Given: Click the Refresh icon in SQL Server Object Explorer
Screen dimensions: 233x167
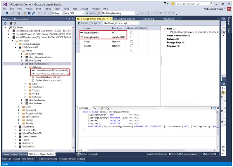Looking at the screenshot, I should pyautogui.click(x=5, y=23).
